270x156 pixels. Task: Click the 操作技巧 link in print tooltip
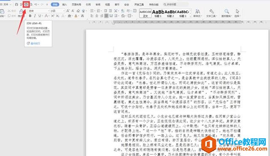point(35,43)
